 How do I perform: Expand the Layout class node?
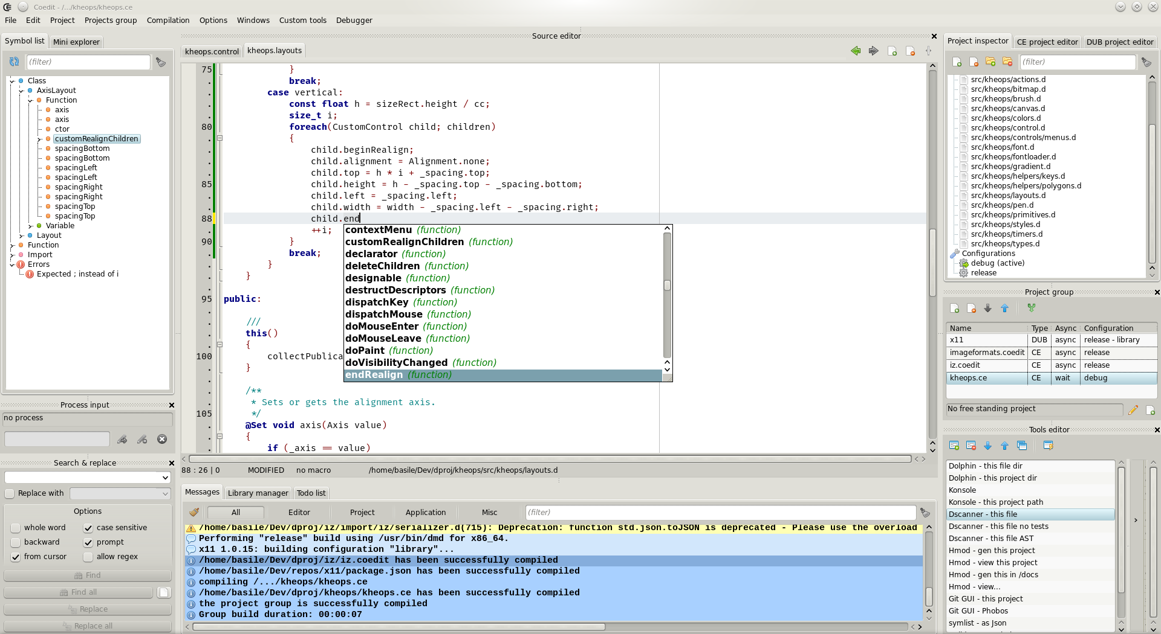(x=21, y=235)
